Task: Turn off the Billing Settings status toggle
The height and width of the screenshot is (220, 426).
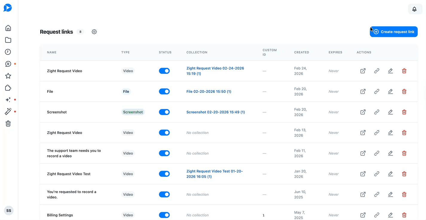Action: (x=164, y=215)
